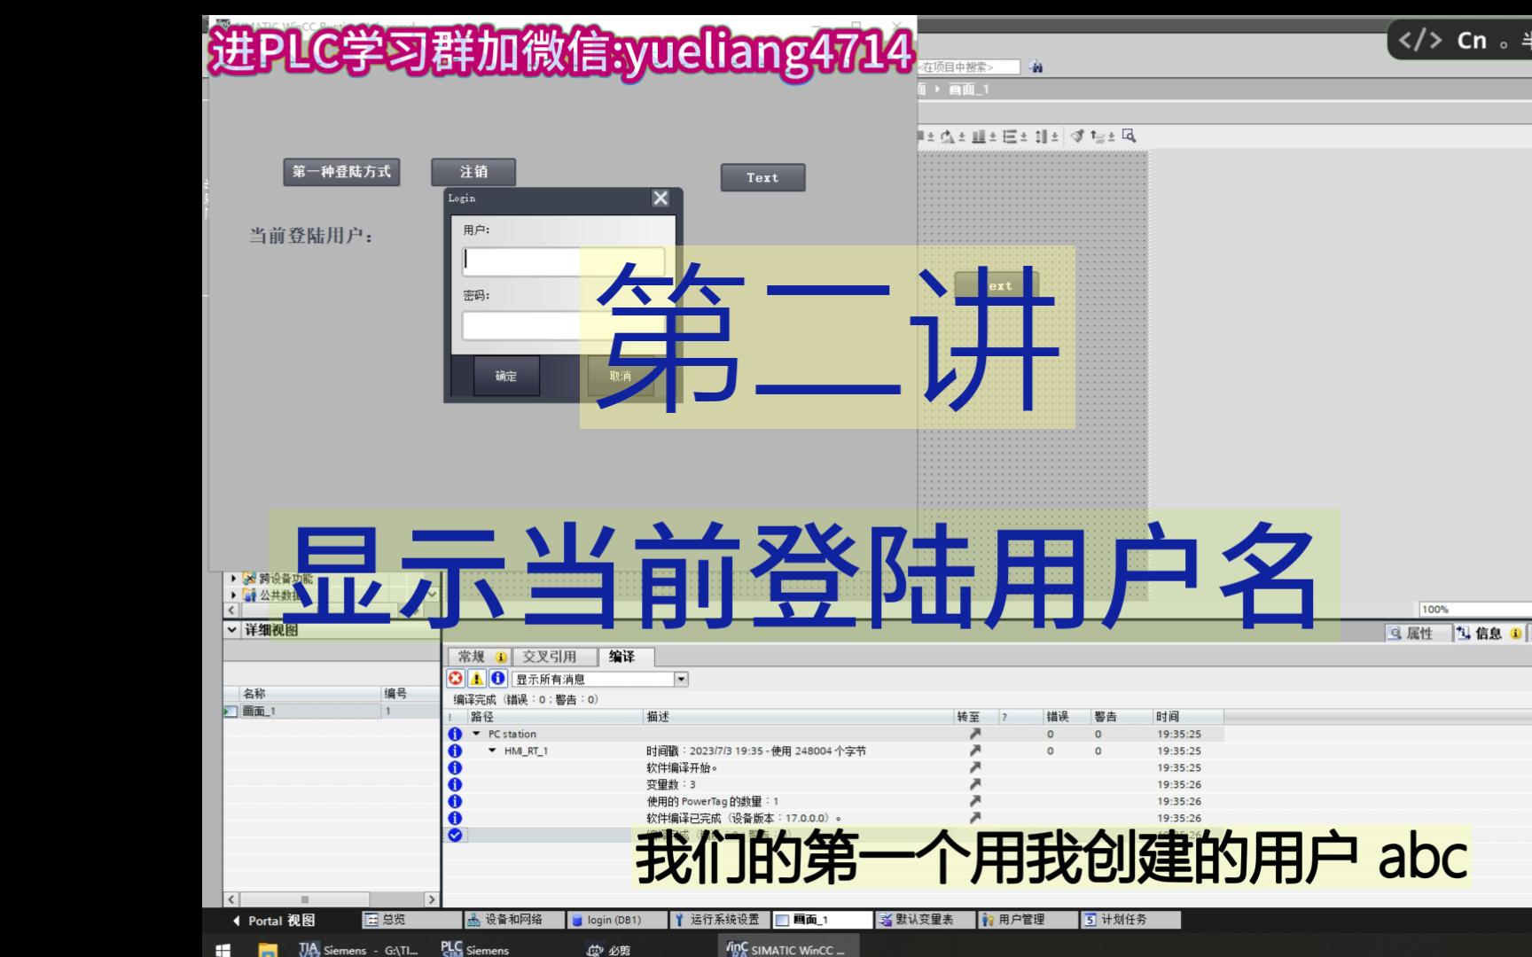Click the 用户 input field
This screenshot has width=1532, height=957.
click(x=564, y=261)
